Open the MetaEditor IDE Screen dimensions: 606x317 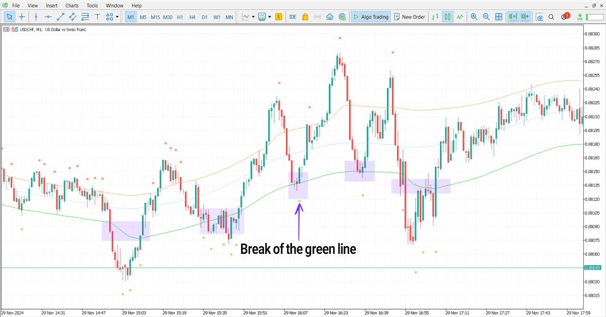click(292, 17)
